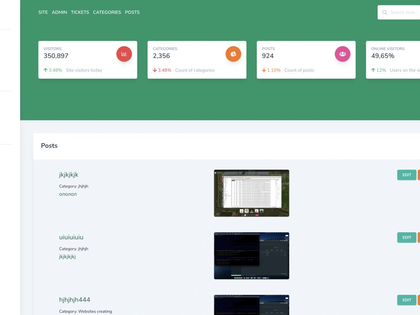
Task: Click the 'ололол' post description
Action: click(x=68, y=194)
